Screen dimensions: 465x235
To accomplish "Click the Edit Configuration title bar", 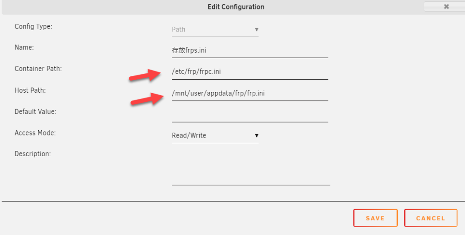I will point(236,7).
